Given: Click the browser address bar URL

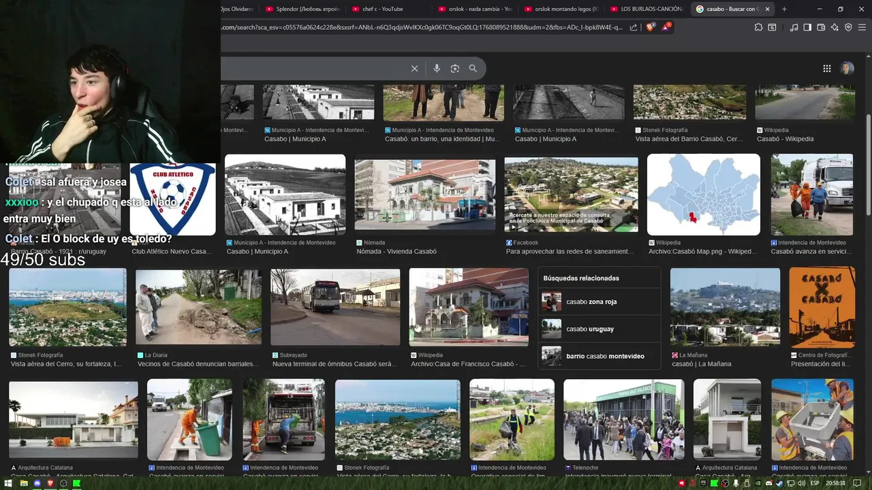Looking at the screenshot, I should [422, 27].
